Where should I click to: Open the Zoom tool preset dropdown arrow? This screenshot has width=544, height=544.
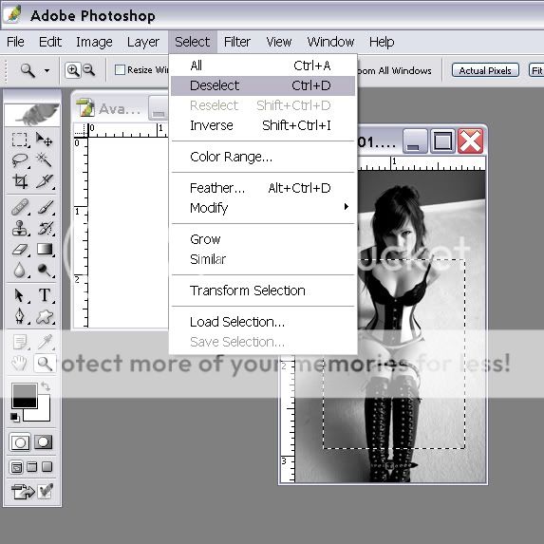pyautogui.click(x=47, y=70)
